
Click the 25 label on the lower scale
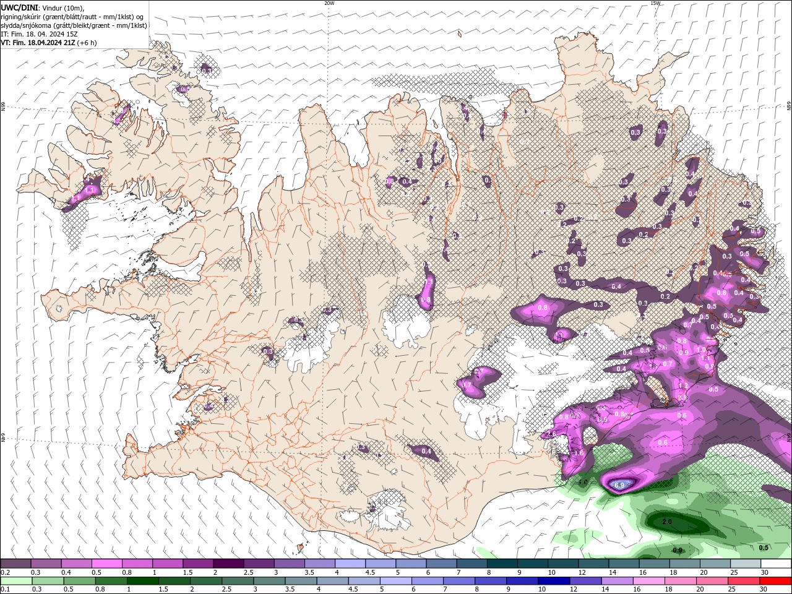(731, 589)
